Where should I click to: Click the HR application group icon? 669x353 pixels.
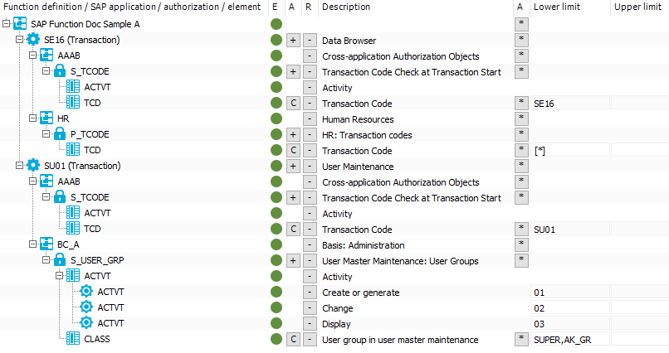pyautogui.click(x=46, y=118)
